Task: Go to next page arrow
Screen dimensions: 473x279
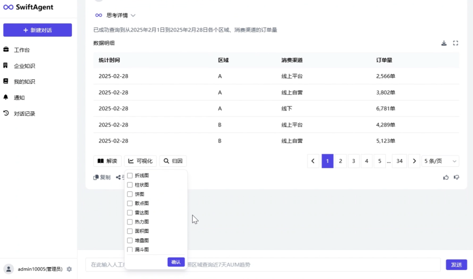Action: (x=414, y=161)
